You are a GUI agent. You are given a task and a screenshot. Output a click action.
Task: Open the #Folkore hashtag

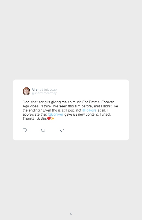click(x=89, y=110)
